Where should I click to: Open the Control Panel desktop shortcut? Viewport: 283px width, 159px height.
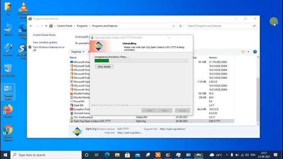point(8,92)
